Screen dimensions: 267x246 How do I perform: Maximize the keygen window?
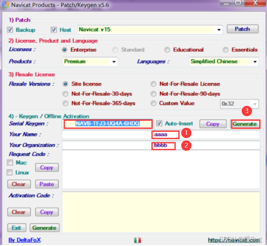click(238, 3)
